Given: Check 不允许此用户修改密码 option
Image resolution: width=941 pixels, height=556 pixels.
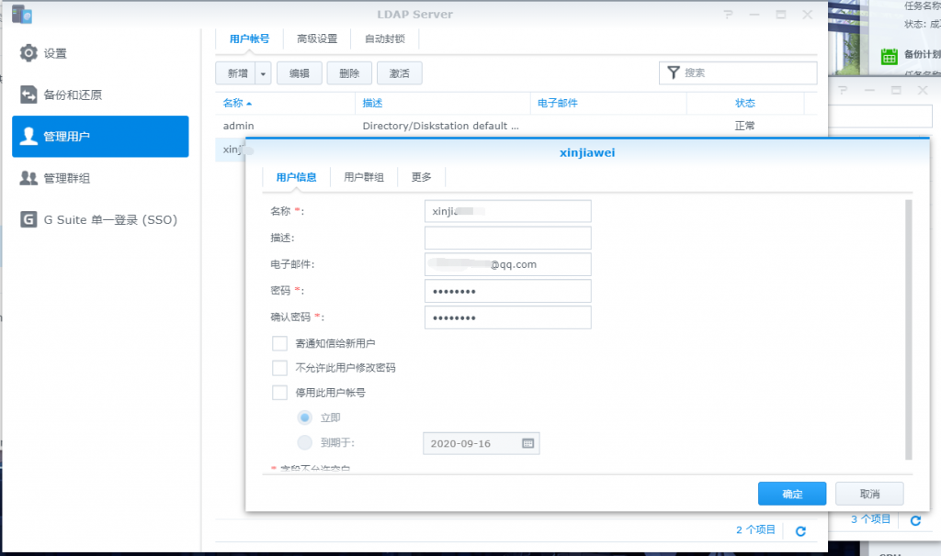Looking at the screenshot, I should [280, 368].
